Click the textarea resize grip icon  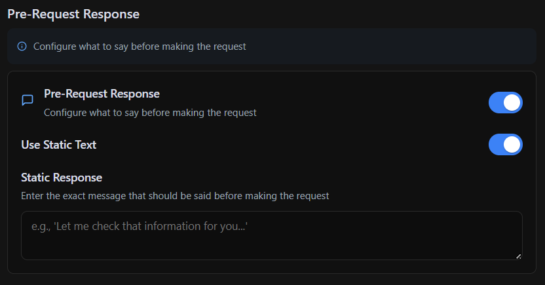coord(518,257)
